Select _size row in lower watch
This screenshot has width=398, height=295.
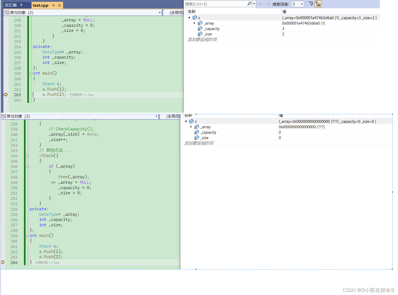(288, 138)
